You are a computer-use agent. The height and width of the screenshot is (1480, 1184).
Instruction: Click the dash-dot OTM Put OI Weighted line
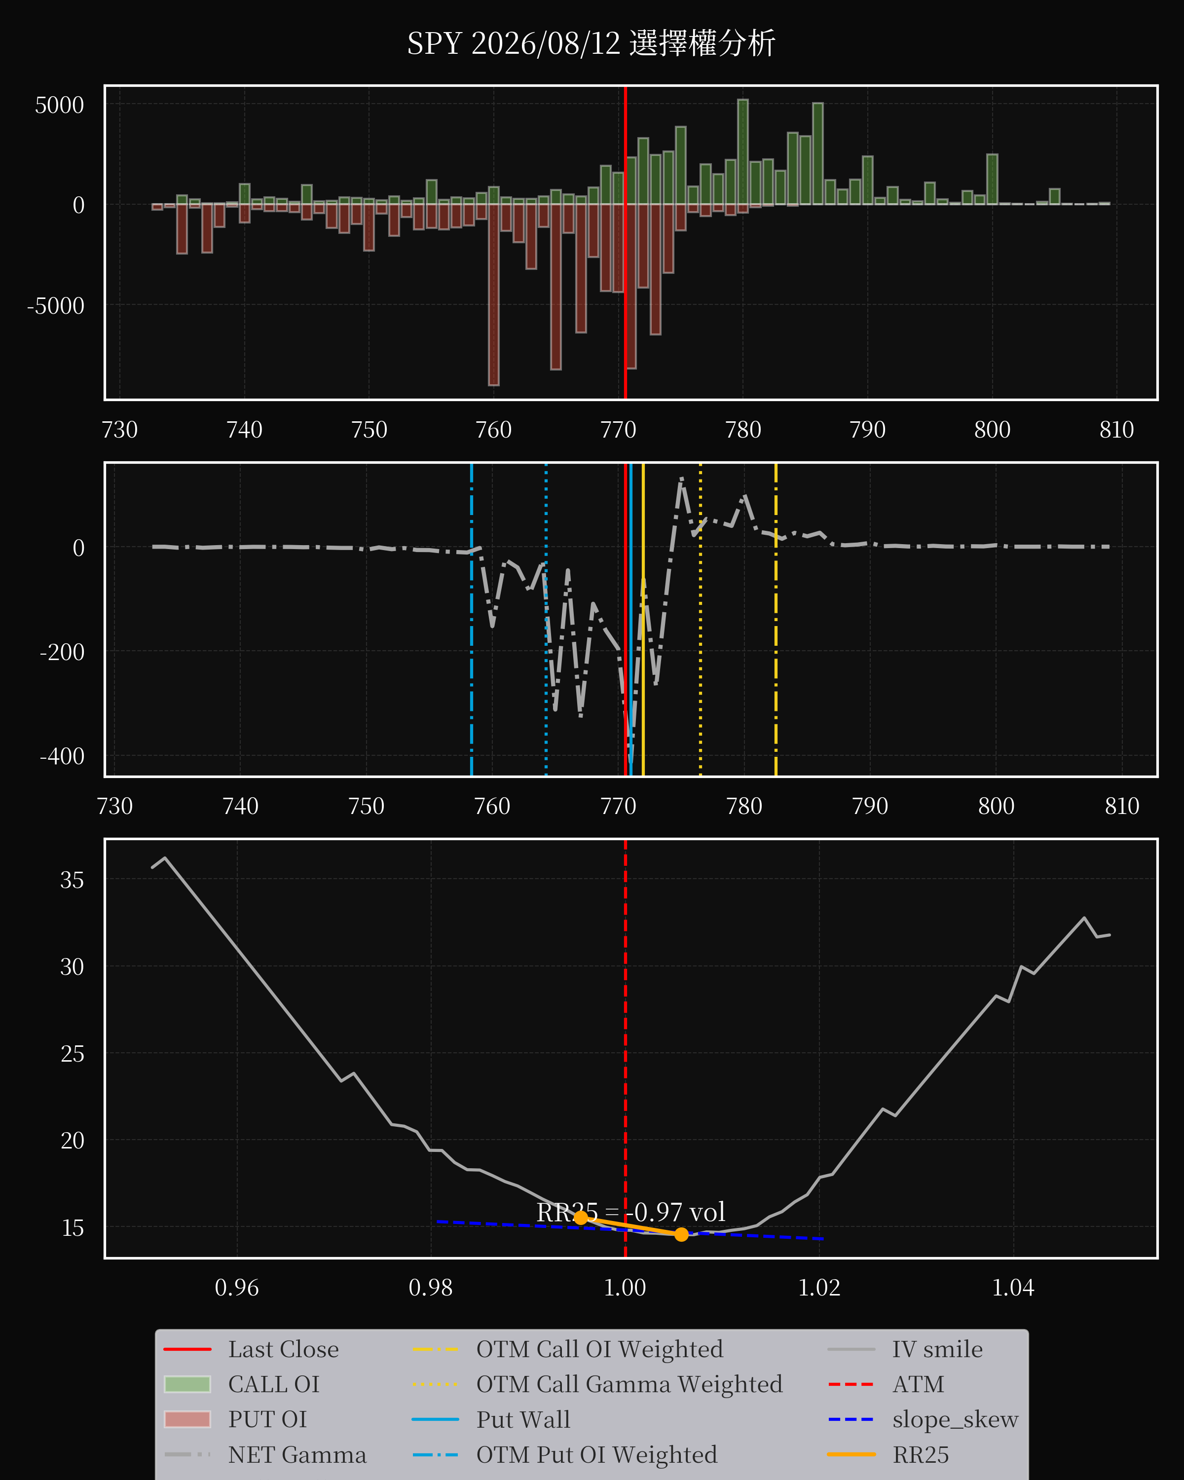pos(472,619)
